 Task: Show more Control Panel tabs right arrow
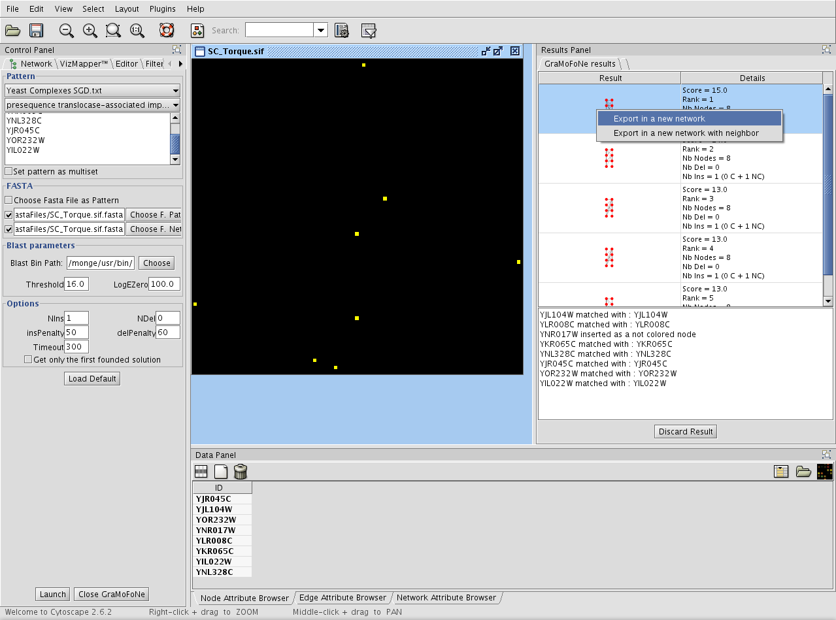click(180, 63)
